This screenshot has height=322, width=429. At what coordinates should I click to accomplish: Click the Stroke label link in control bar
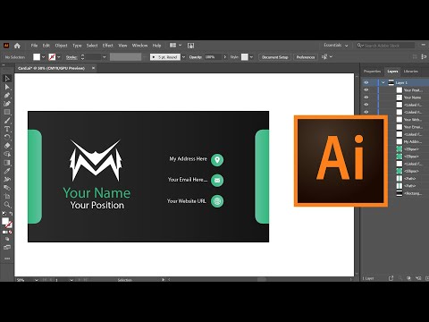[71, 57]
